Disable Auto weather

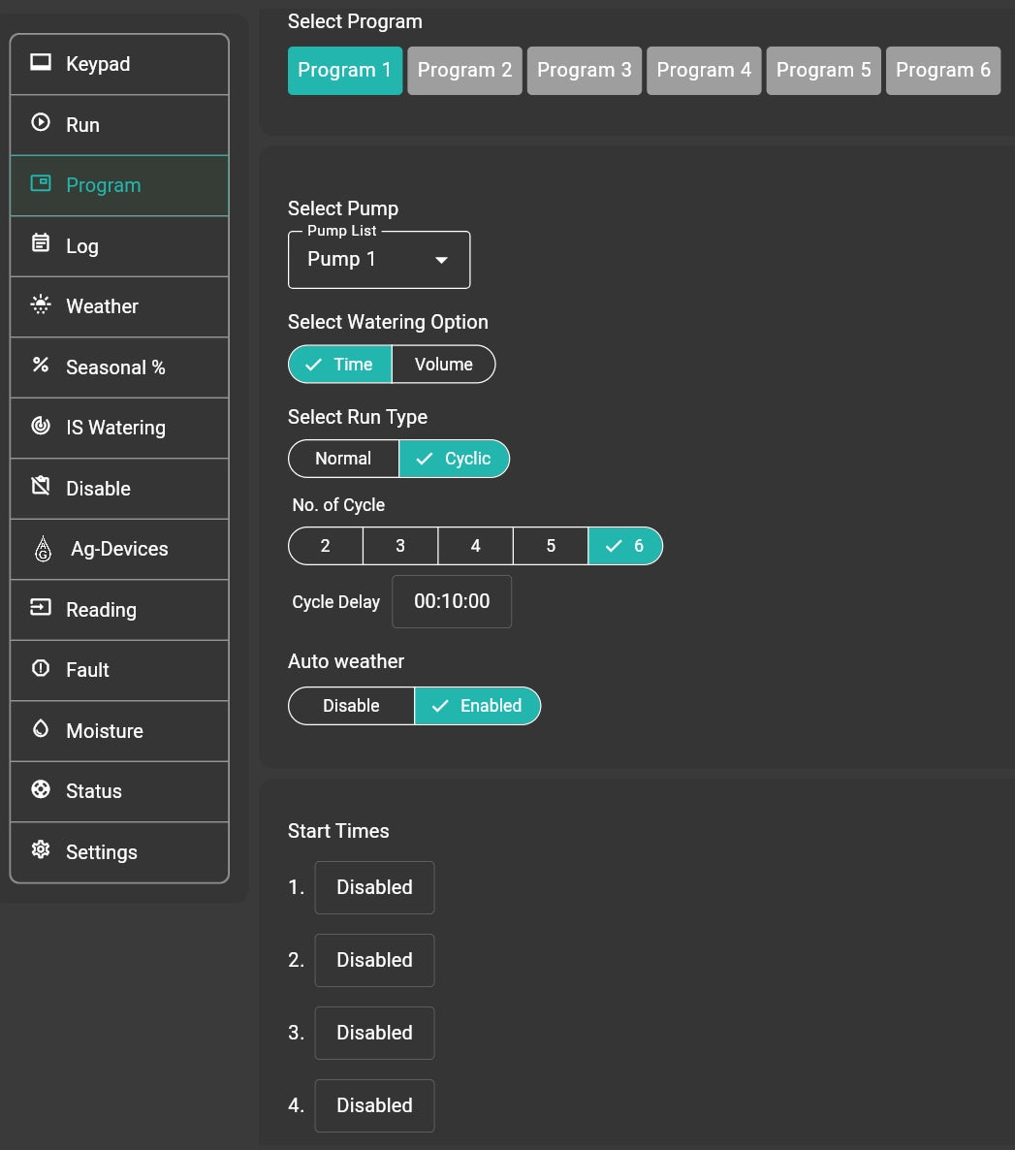click(351, 706)
